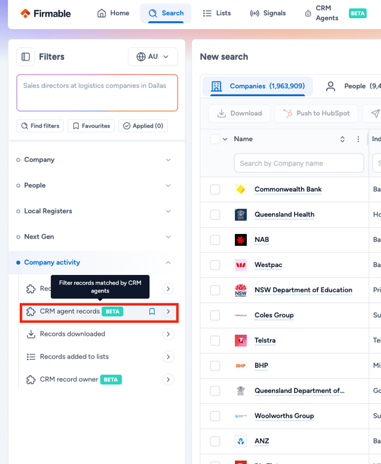The height and width of the screenshot is (464, 381).
Task: Toggle the filters sidebar panel icon
Action: point(26,56)
